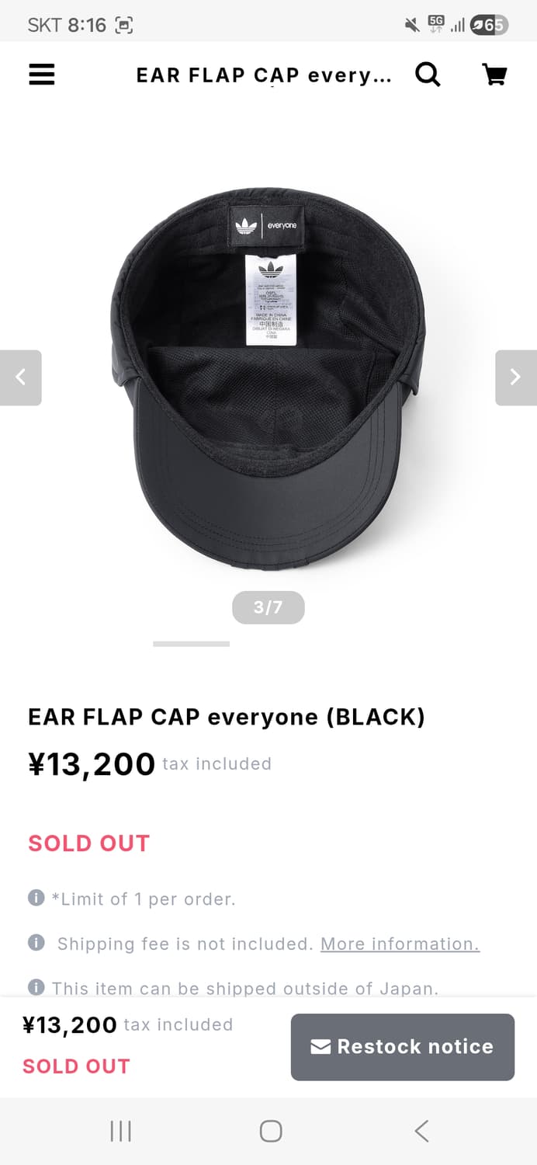This screenshot has height=1165, width=537.
Task: Tap the 3/7 image counter
Action: coord(268,607)
